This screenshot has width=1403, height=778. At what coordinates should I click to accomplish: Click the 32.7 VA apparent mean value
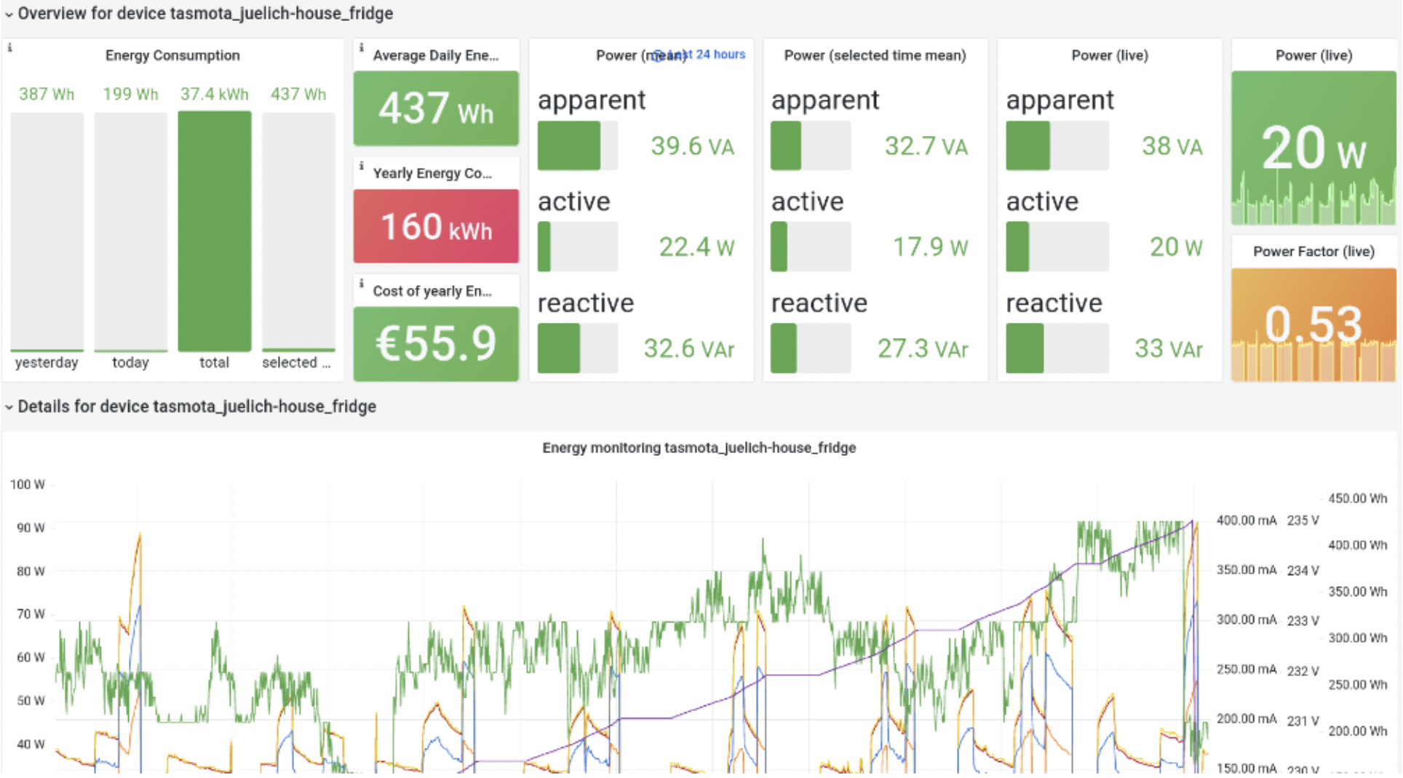point(926,146)
